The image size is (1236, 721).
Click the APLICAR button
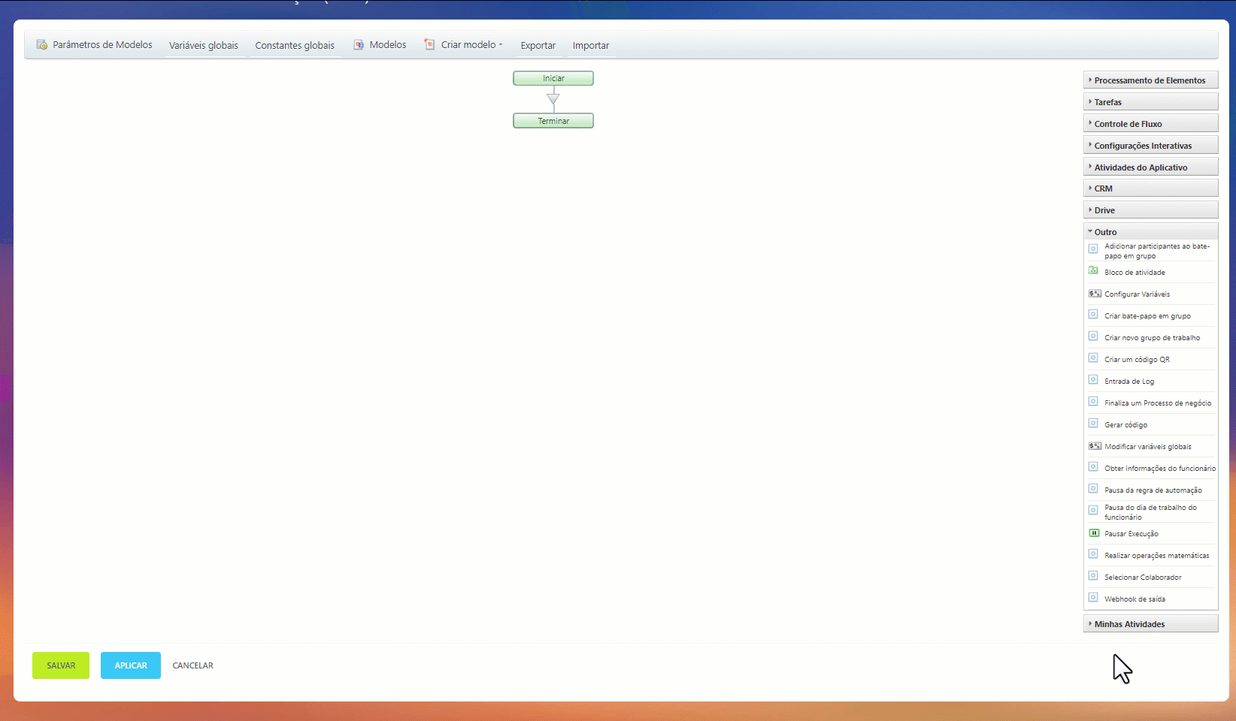(x=130, y=665)
